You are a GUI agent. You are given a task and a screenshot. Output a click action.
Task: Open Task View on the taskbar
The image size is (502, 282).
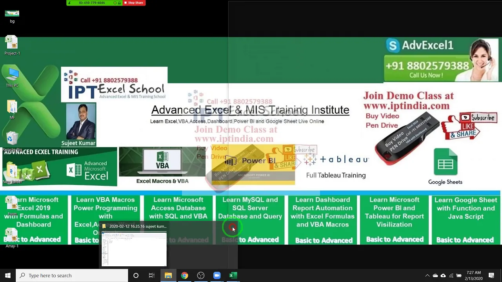[x=151, y=275]
